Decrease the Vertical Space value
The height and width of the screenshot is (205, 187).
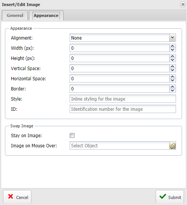[172, 70]
